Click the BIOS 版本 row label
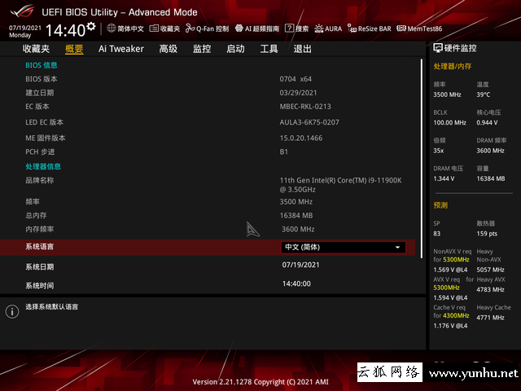 [x=42, y=79]
